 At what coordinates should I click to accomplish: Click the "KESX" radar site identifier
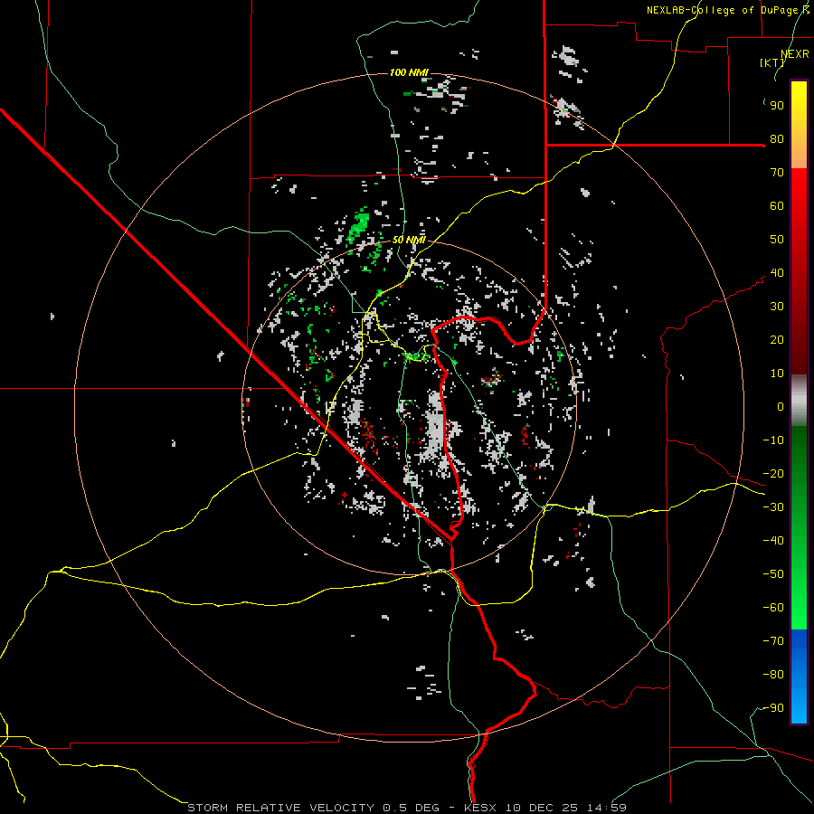tap(480, 808)
